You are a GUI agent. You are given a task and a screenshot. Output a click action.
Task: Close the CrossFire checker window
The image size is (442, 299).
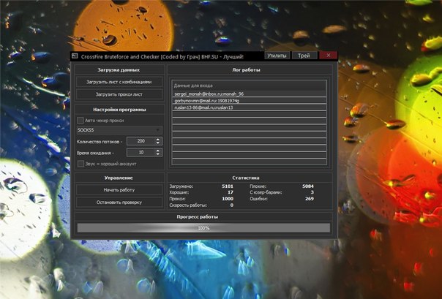[x=328, y=56]
